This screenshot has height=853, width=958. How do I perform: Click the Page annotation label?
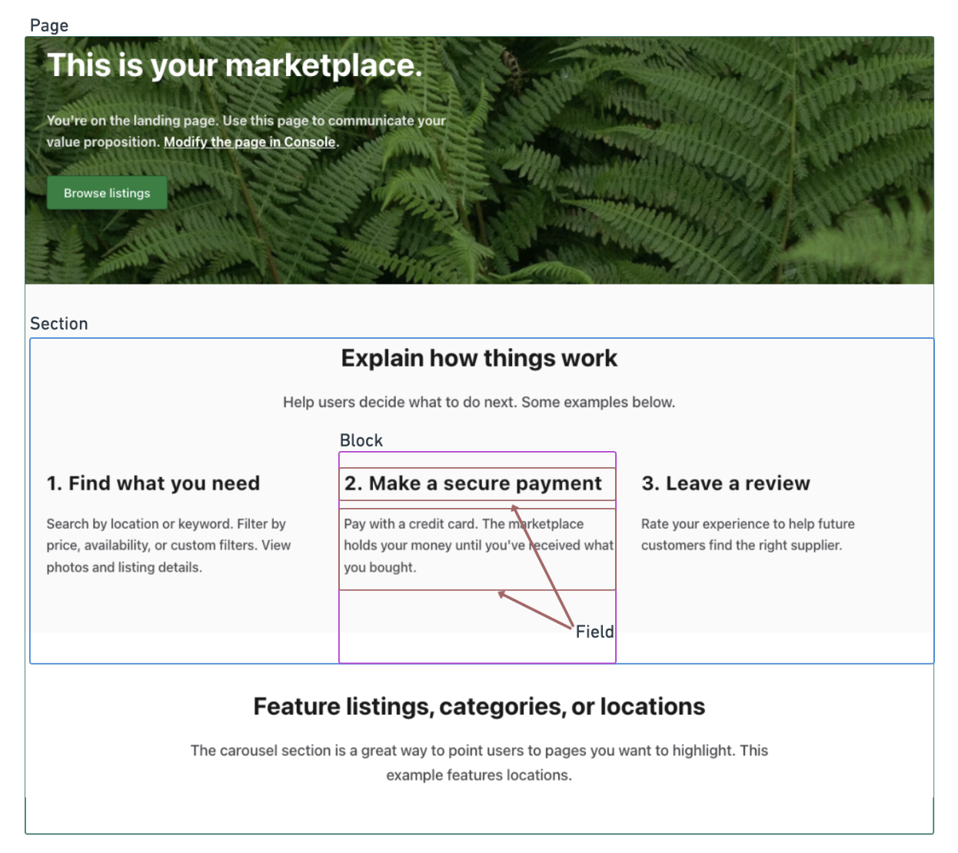pos(48,25)
